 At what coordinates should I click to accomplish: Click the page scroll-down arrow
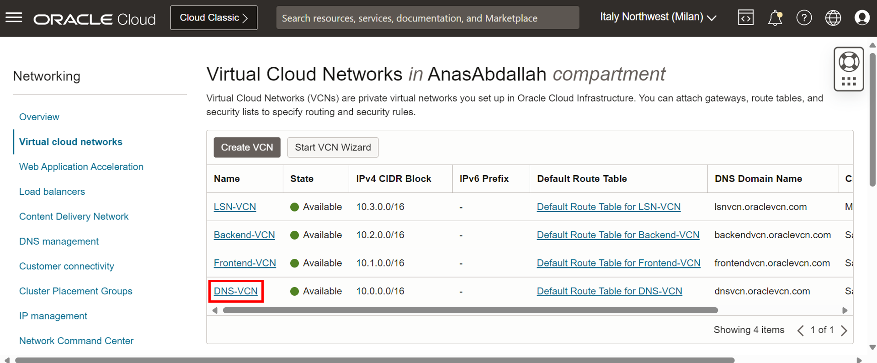click(x=872, y=347)
